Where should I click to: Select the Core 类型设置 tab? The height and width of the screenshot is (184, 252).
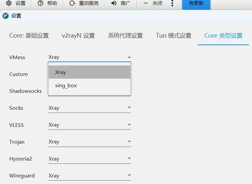click(223, 36)
